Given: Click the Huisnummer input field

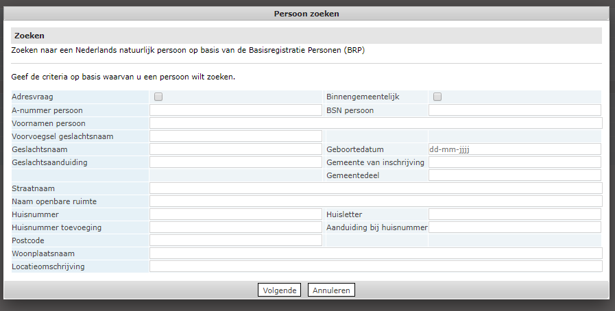Looking at the screenshot, I should click(235, 214).
